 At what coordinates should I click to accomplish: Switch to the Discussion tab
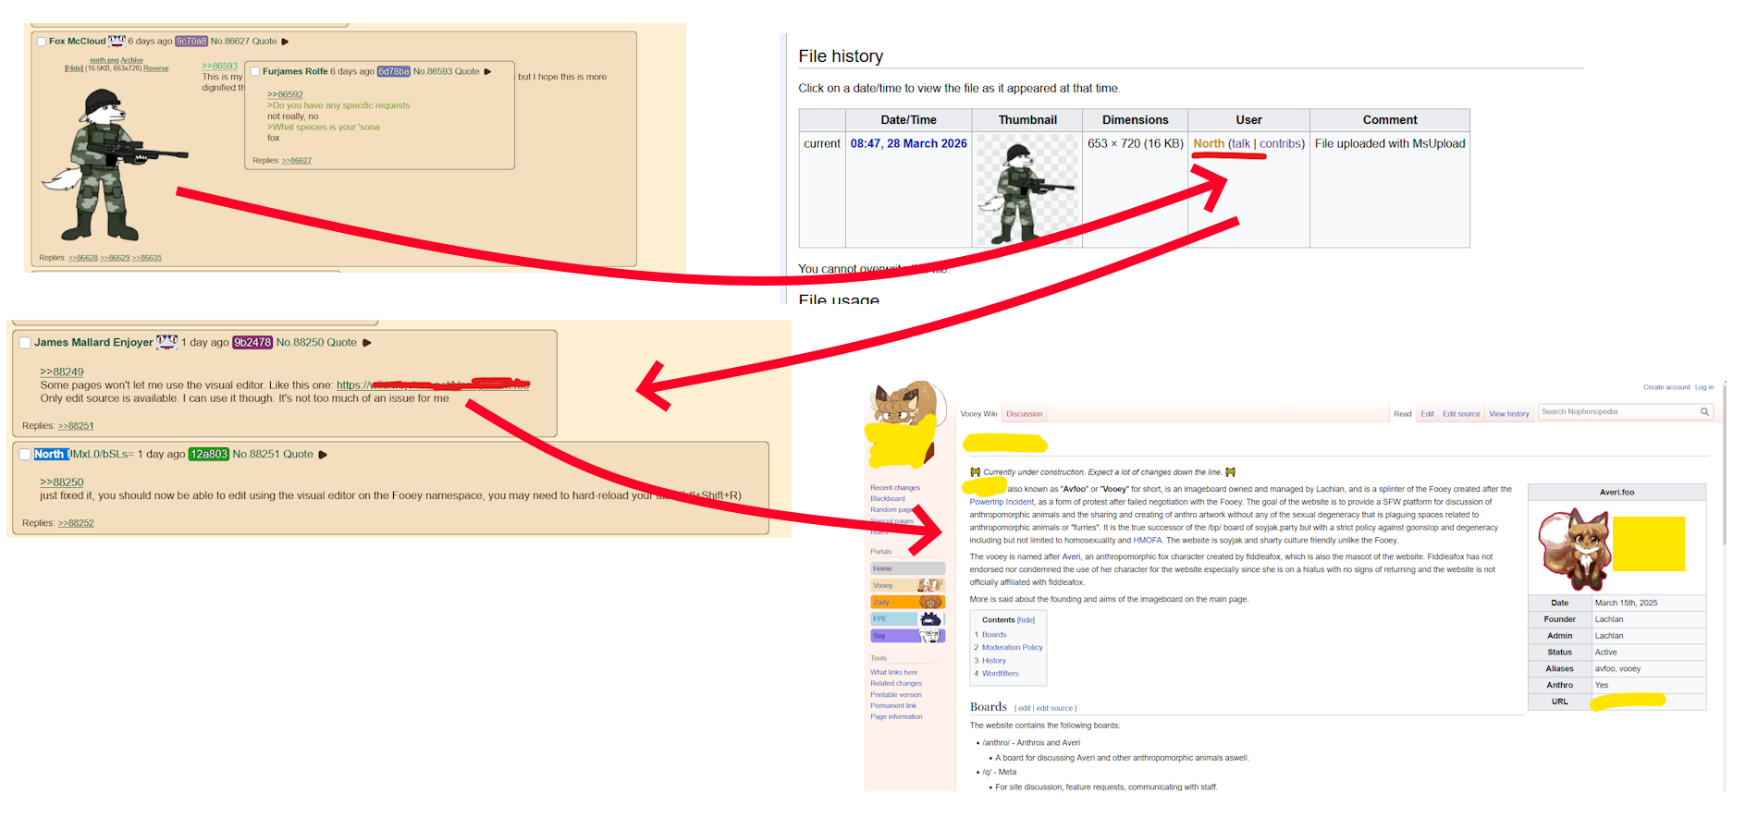pos(1025,414)
